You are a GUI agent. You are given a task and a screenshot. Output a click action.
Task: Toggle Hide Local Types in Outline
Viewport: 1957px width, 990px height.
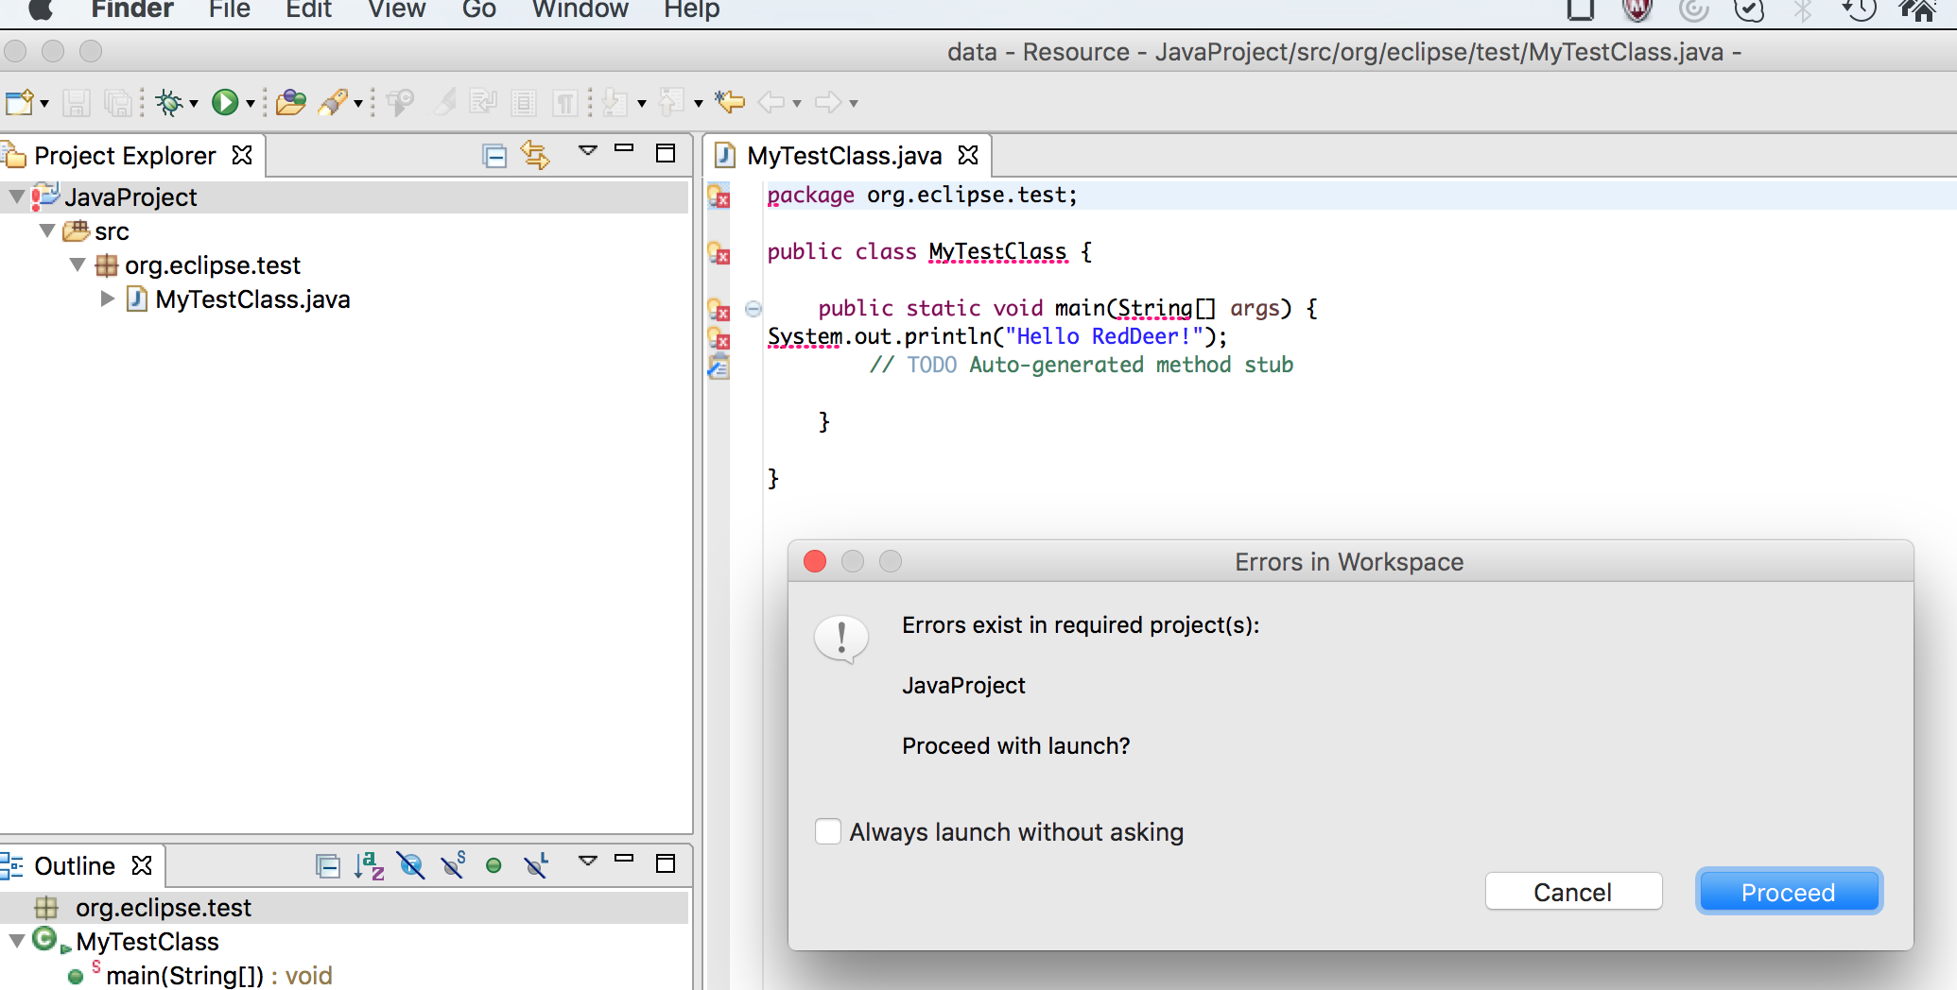[536, 865]
